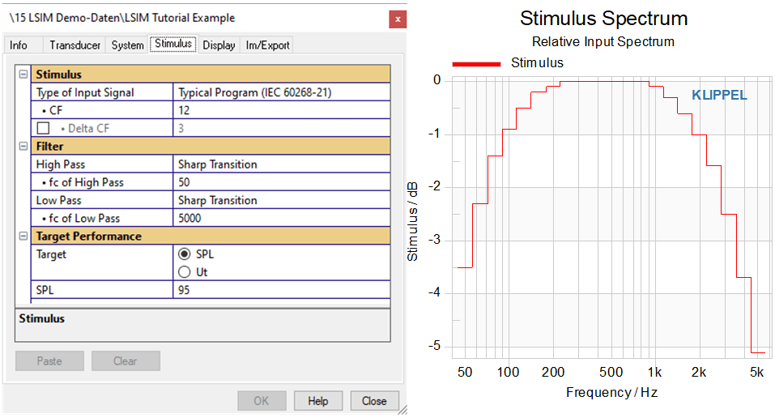Collapse the Stimulus section

pos(23,75)
